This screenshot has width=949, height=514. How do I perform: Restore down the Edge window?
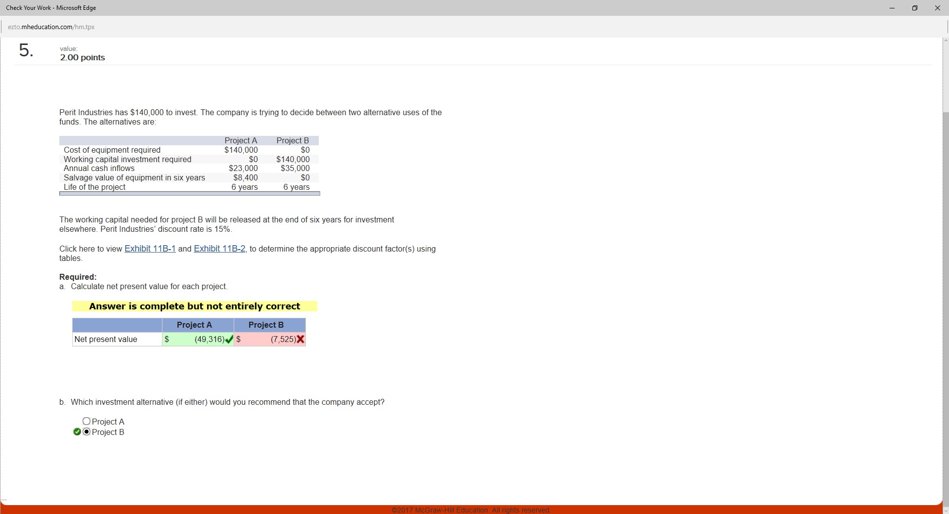tap(914, 8)
